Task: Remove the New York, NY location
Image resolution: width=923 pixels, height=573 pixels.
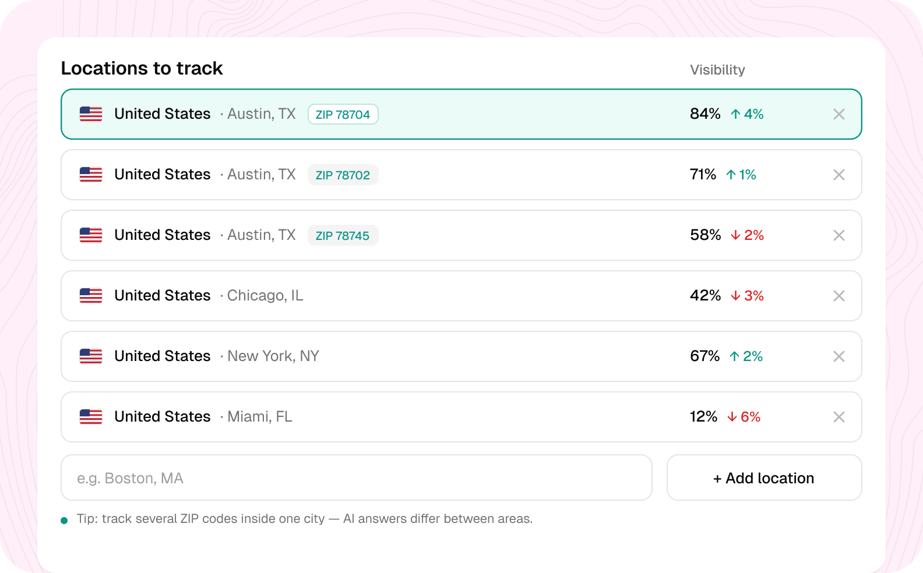Action: tap(839, 356)
